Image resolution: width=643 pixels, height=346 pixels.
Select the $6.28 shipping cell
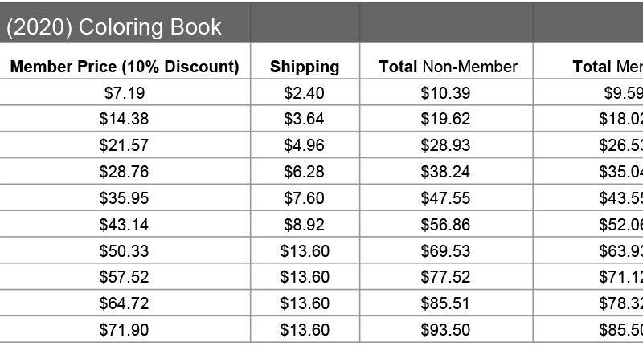tap(305, 172)
